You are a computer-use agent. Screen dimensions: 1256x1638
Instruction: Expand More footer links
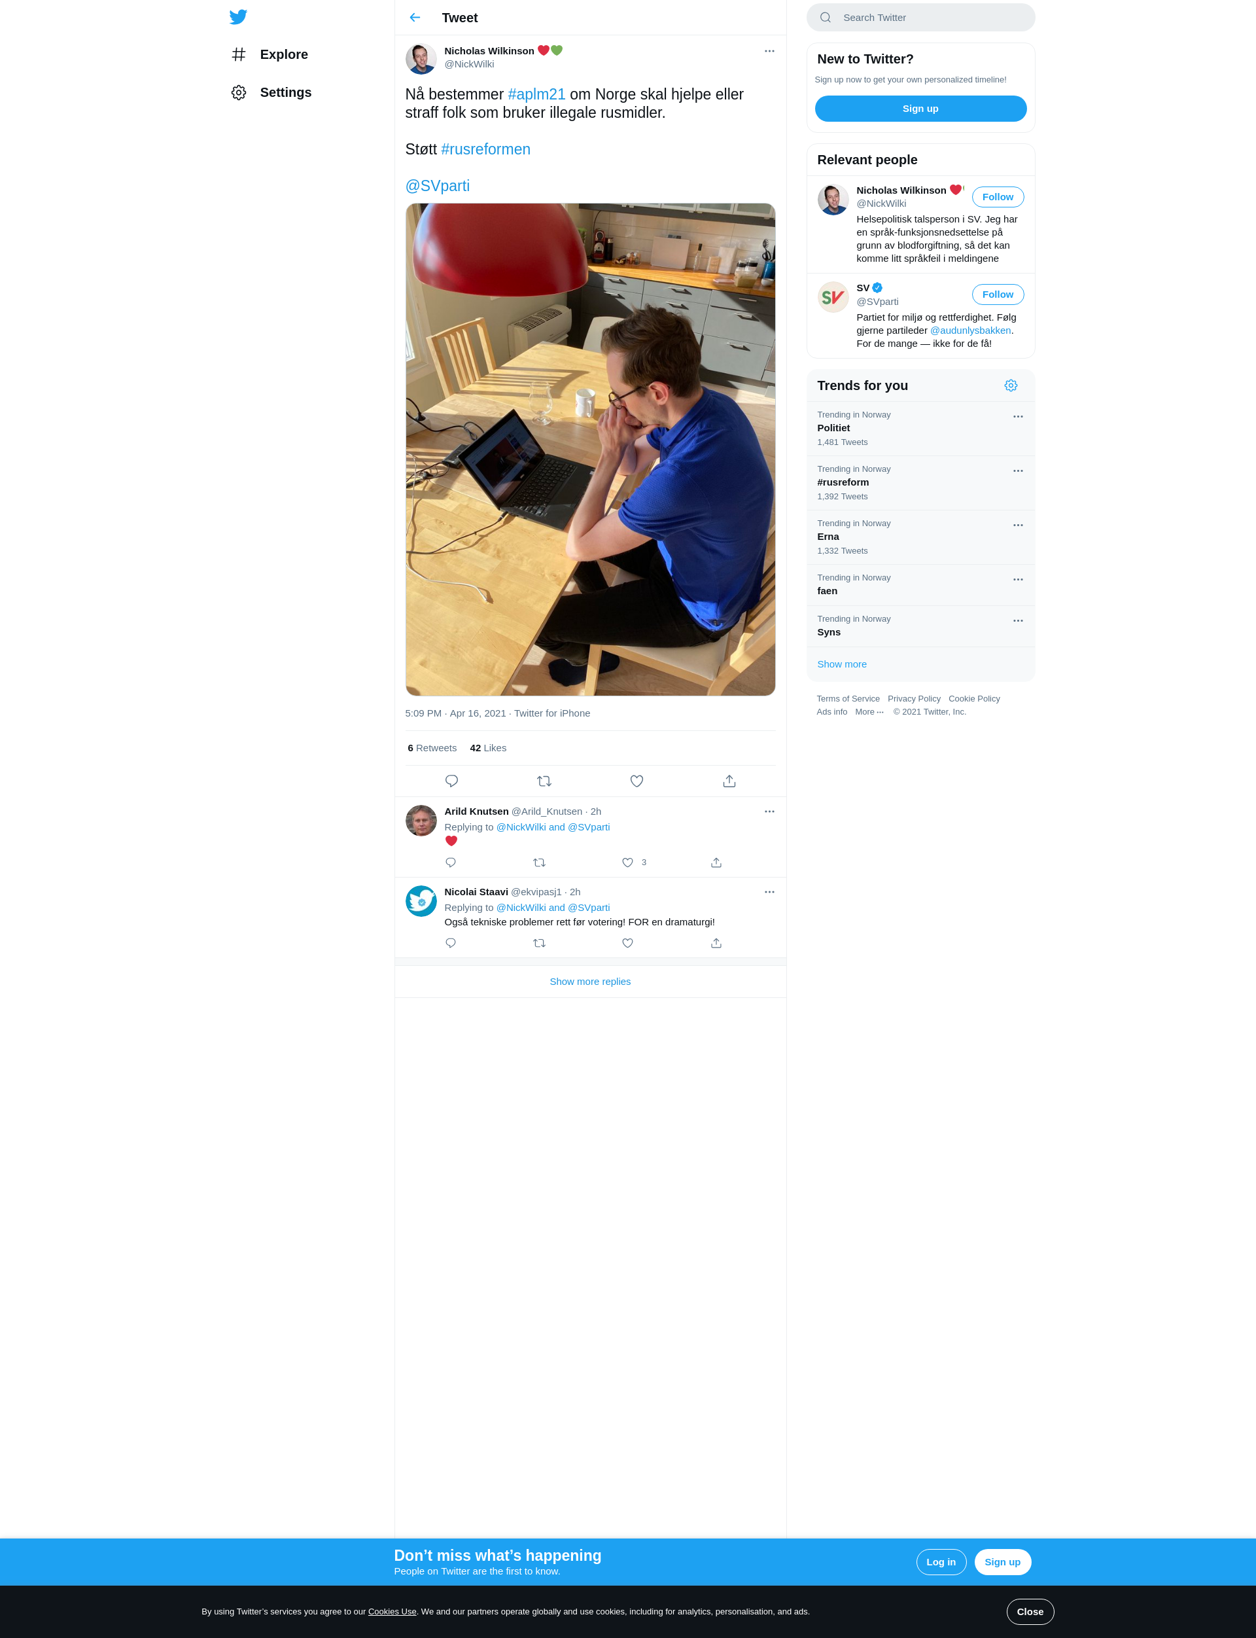click(x=869, y=712)
